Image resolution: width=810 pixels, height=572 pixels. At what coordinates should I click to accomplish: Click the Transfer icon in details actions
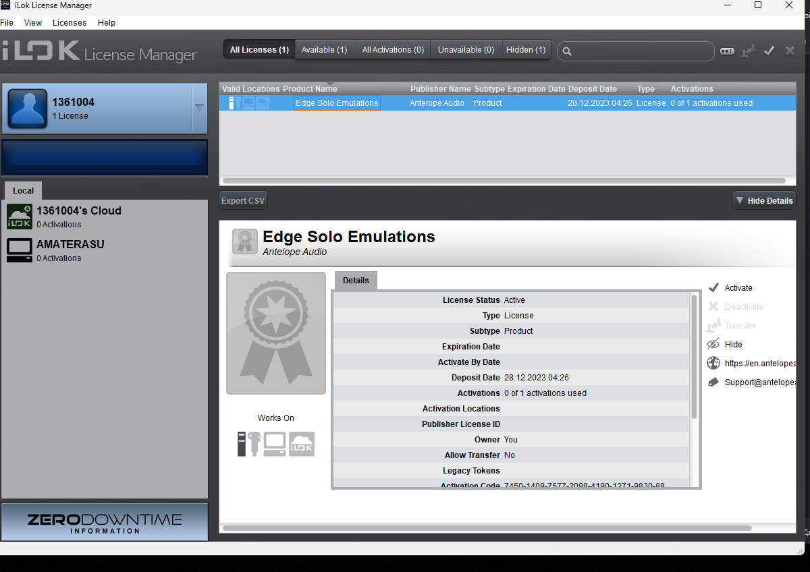tap(713, 325)
